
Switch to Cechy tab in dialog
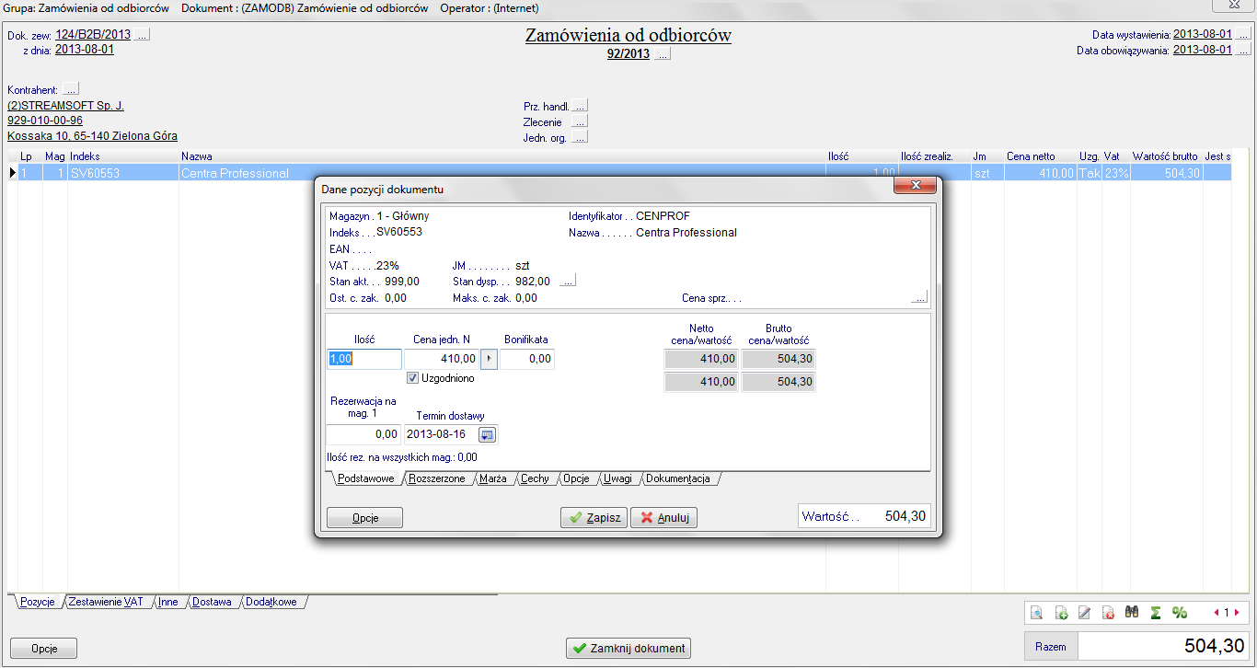(535, 479)
